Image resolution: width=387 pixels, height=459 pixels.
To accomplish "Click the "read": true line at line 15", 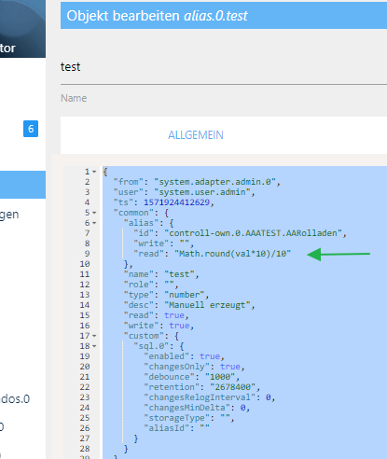I will coord(156,315).
